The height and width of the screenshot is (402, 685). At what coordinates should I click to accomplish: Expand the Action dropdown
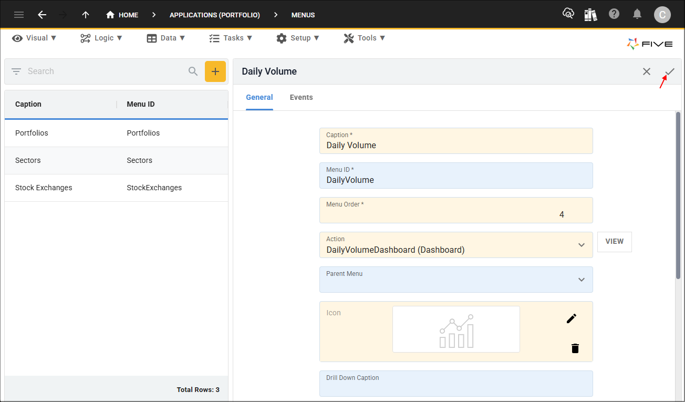pos(582,245)
